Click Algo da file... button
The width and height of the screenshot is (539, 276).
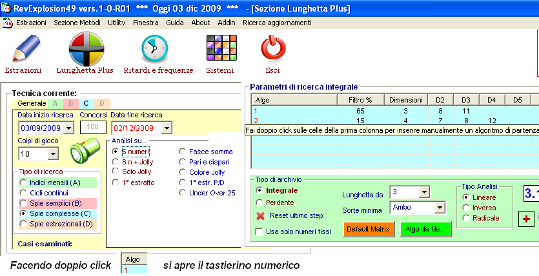pyautogui.click(x=425, y=230)
